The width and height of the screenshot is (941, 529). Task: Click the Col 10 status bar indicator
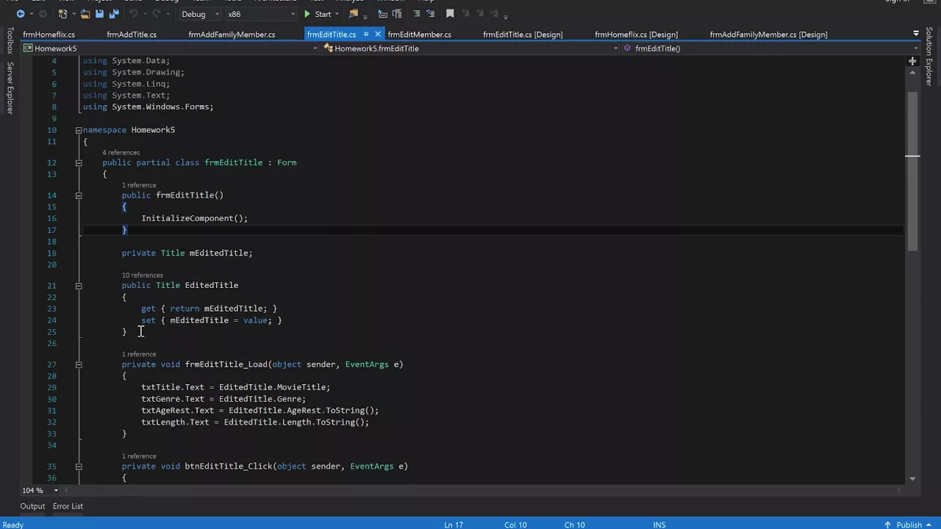click(515, 525)
